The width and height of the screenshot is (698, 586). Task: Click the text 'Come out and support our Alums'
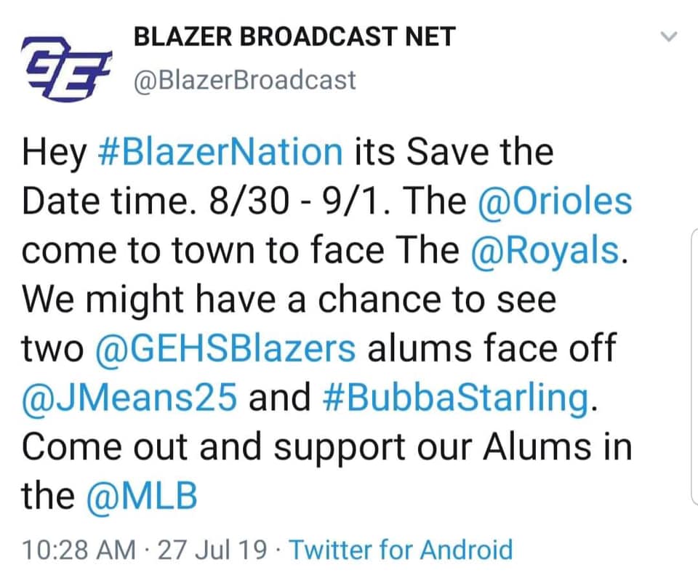click(x=307, y=446)
